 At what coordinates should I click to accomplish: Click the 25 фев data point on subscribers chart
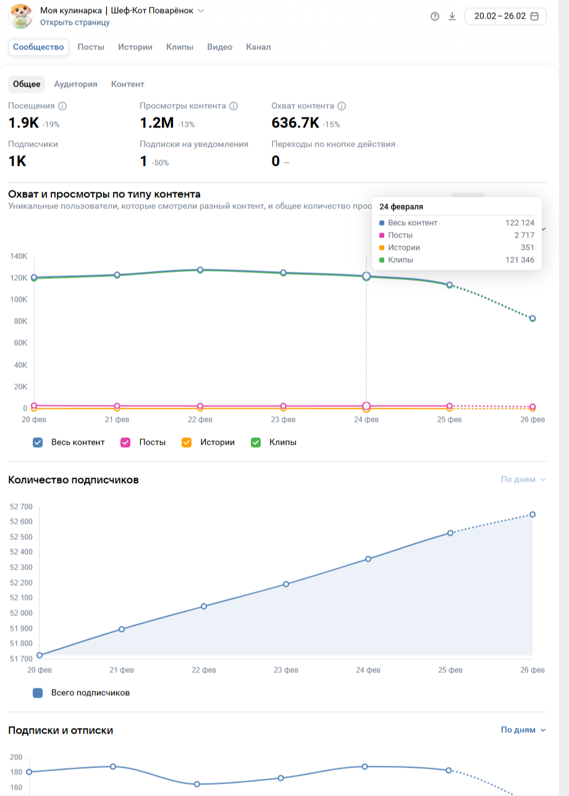click(x=450, y=533)
